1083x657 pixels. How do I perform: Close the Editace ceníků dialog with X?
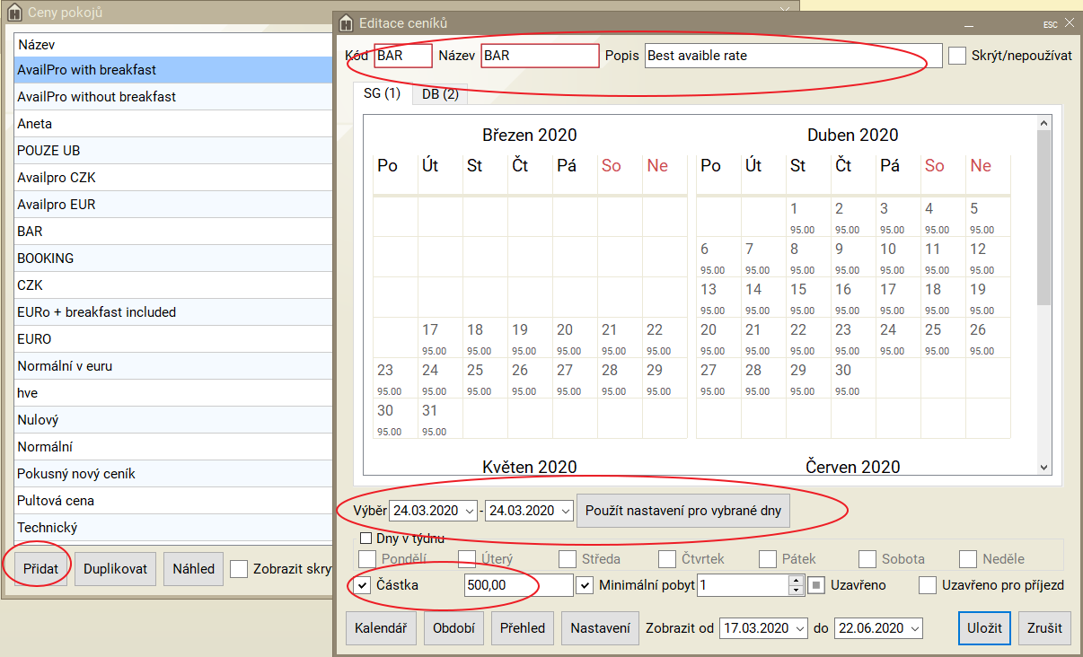(x=1069, y=23)
